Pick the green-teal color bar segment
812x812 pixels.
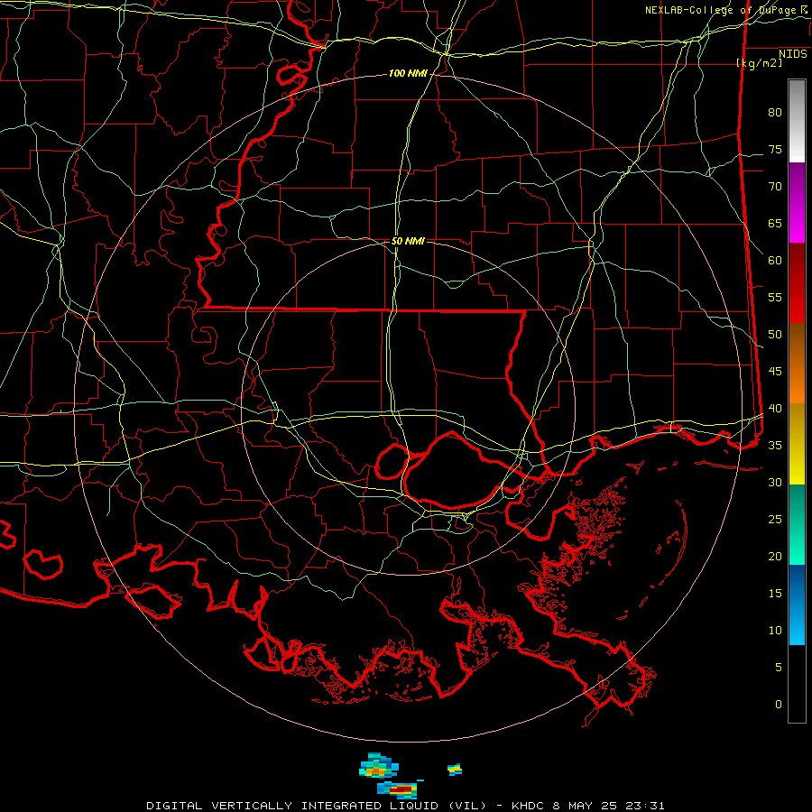coord(797,524)
